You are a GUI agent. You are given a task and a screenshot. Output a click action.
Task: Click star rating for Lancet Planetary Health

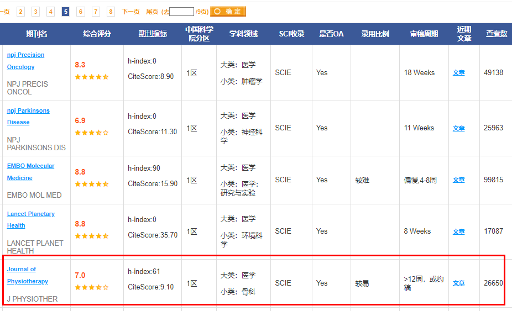pyautogui.click(x=92, y=236)
